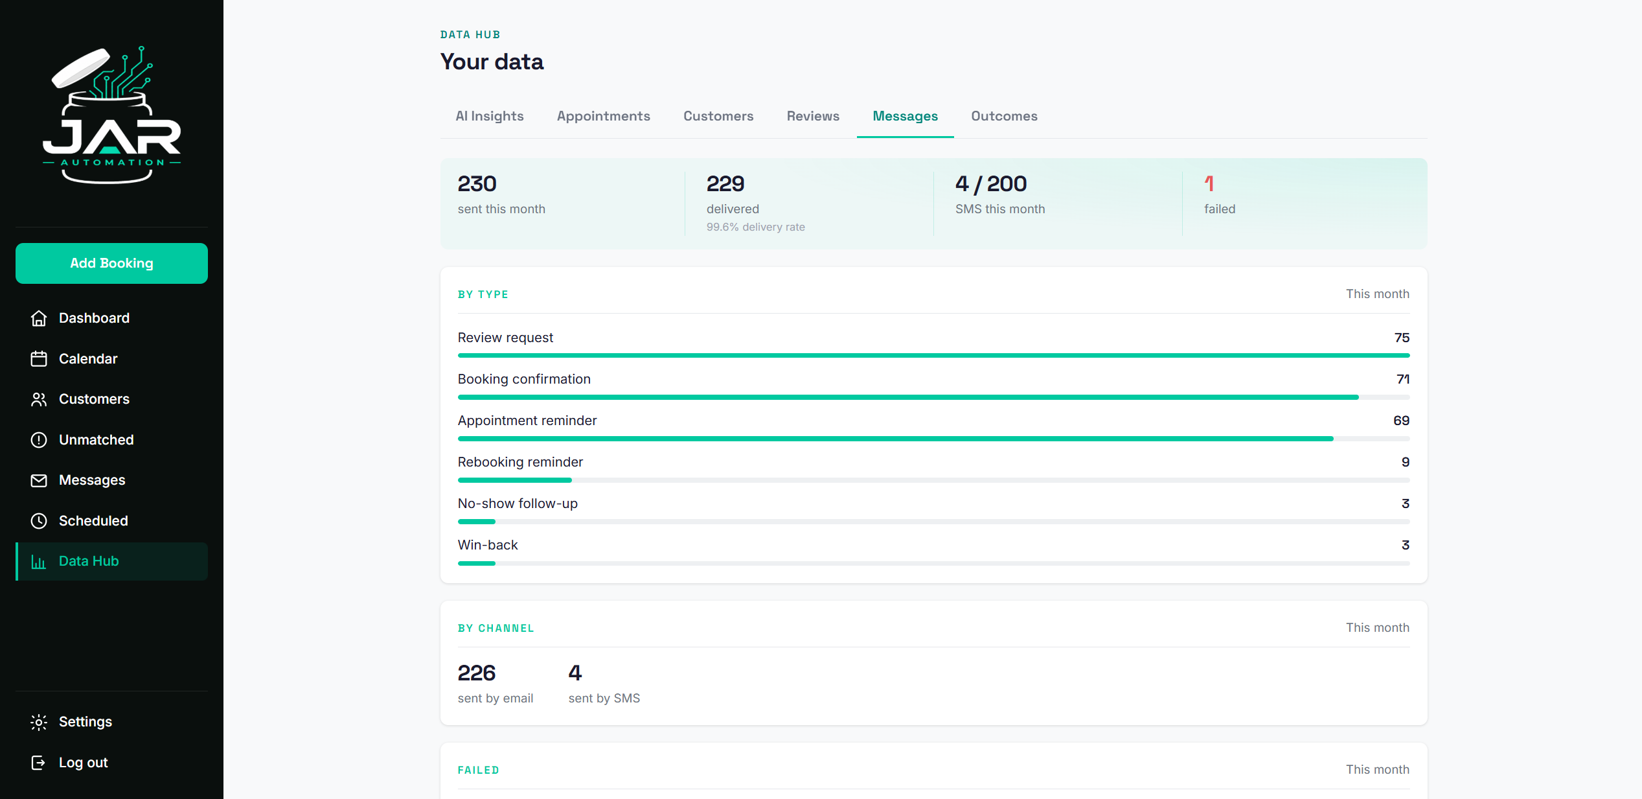Image resolution: width=1642 pixels, height=799 pixels.
Task: Select the Customers people icon
Action: pos(39,399)
